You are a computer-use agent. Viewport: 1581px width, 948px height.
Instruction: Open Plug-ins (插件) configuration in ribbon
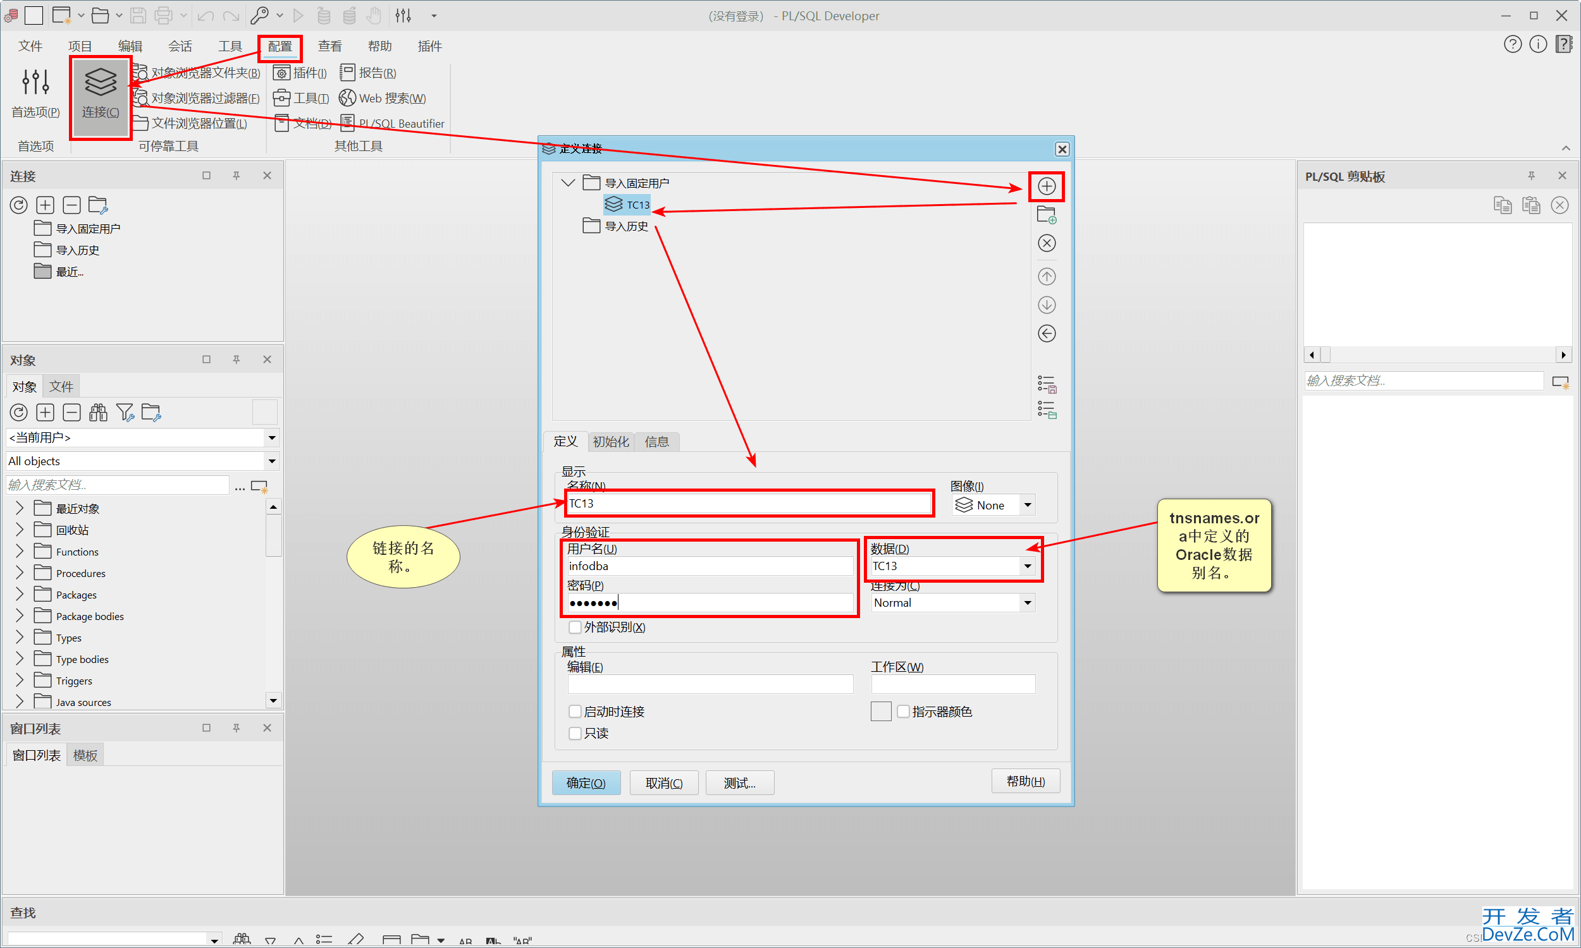click(300, 73)
